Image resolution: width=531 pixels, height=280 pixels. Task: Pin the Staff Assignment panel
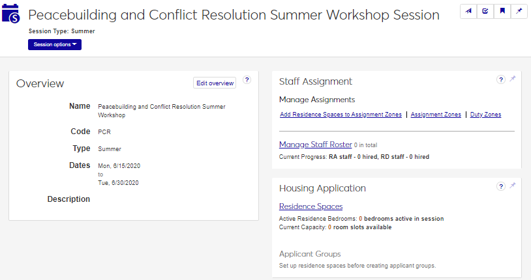pos(513,79)
